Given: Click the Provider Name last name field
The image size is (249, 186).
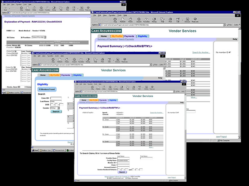Looking at the screenshot, I should tap(123, 158).
